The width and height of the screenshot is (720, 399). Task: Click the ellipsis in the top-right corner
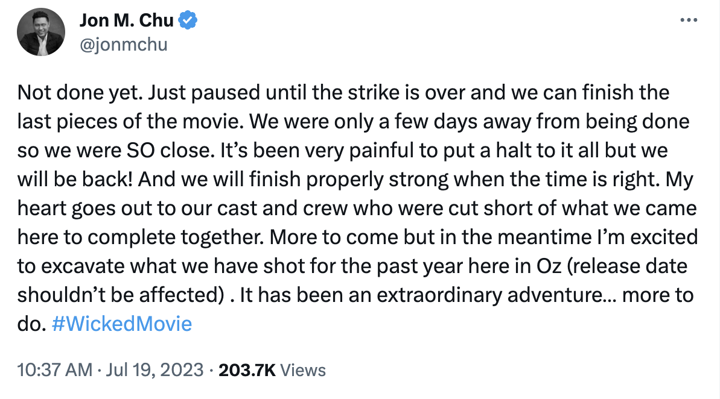[x=687, y=19]
